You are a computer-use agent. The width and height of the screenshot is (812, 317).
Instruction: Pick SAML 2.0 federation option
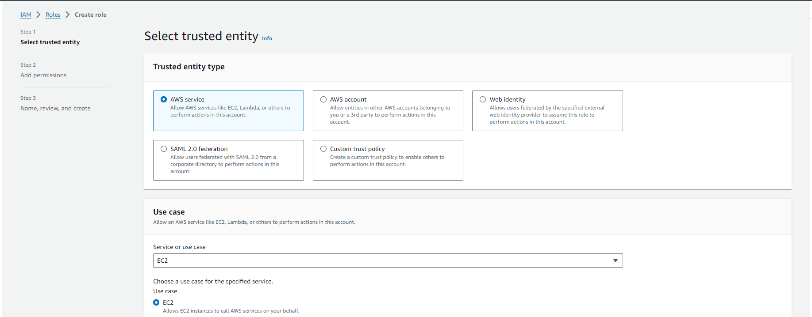coord(164,149)
